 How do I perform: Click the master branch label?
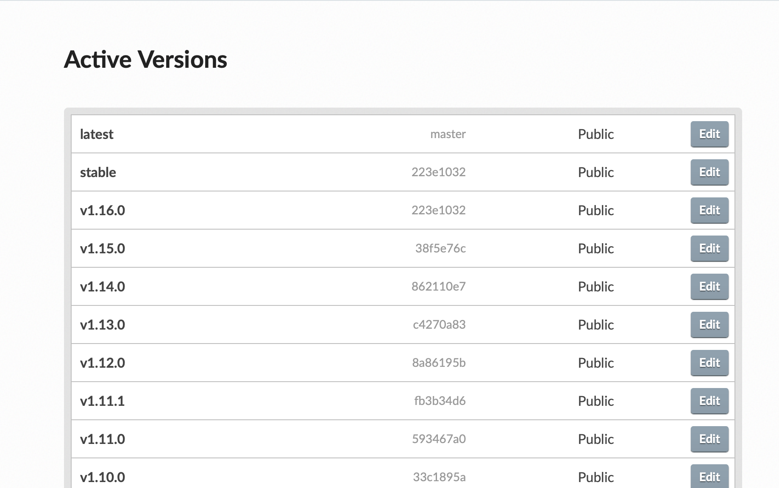(x=448, y=134)
